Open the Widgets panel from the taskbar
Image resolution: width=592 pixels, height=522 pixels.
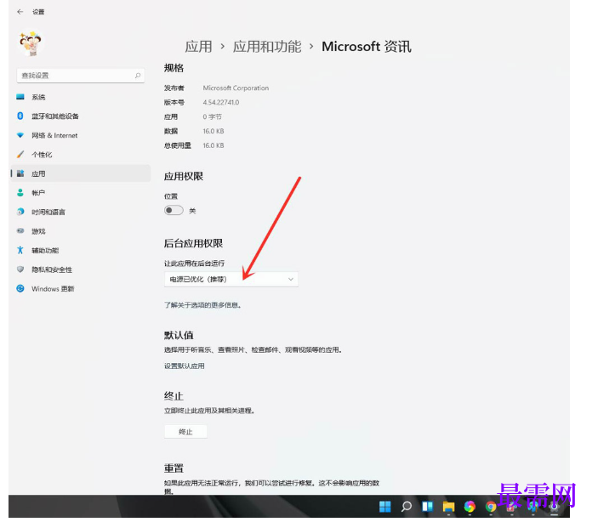pyautogui.click(x=427, y=507)
